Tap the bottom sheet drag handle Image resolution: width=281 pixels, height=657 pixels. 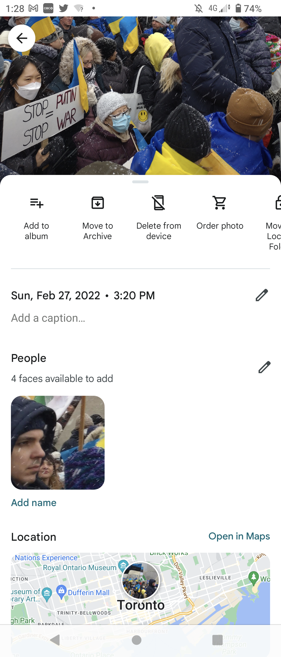(x=140, y=182)
